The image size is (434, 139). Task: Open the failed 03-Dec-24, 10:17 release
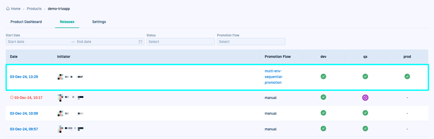click(x=28, y=98)
